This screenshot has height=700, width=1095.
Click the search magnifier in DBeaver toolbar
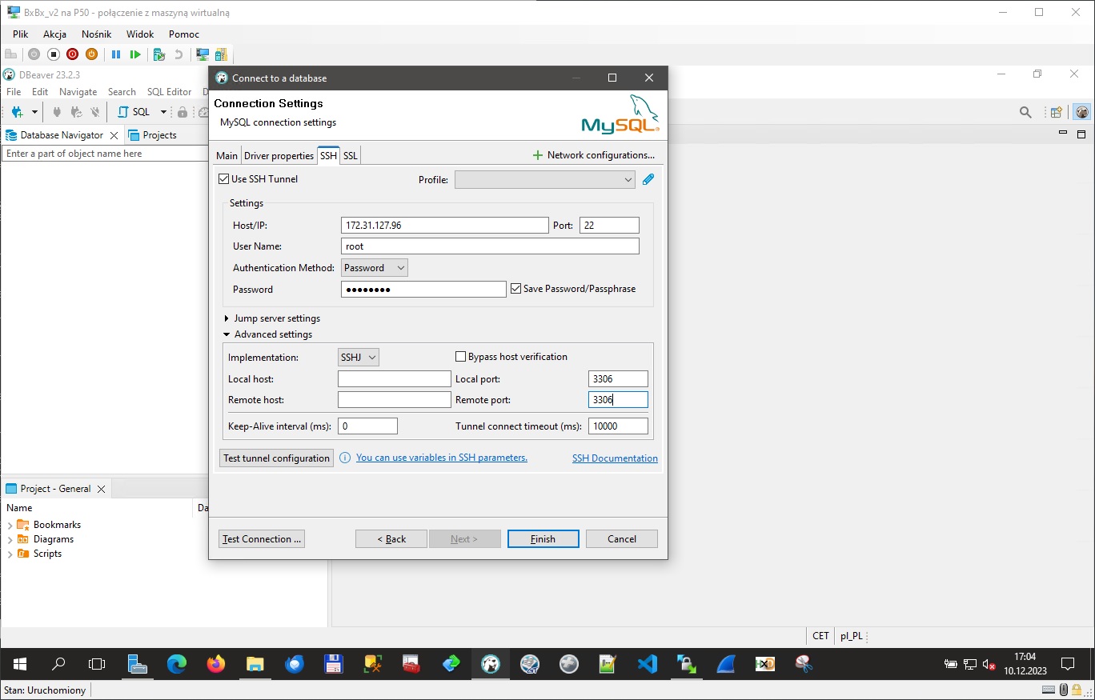click(x=1025, y=112)
